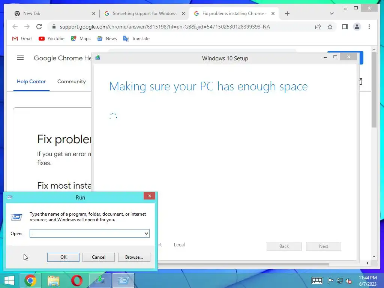Expand the tab search chevron
Image resolution: width=384 pixels, height=288 pixels.
click(331, 13)
